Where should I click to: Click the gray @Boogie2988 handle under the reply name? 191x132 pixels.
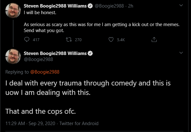39,59
